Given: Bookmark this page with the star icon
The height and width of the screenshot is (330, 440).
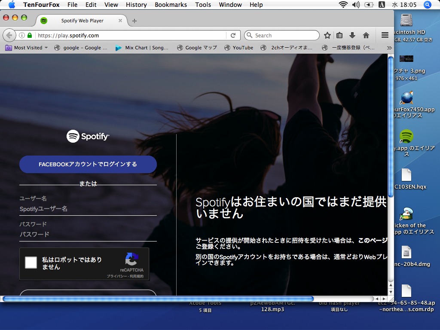Looking at the screenshot, I should pyautogui.click(x=327, y=35).
